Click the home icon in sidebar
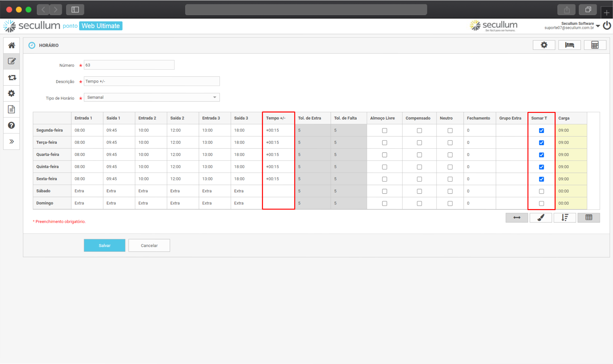Screen dimensions: 613x364 [x=11, y=45]
